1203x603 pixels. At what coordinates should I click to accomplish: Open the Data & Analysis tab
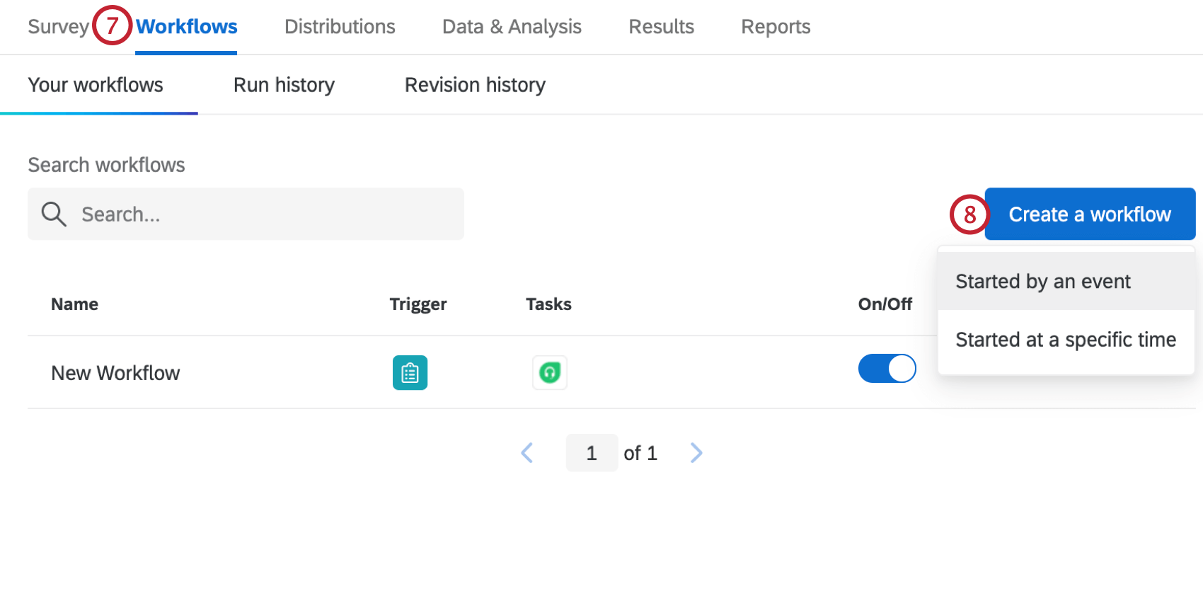(x=512, y=27)
